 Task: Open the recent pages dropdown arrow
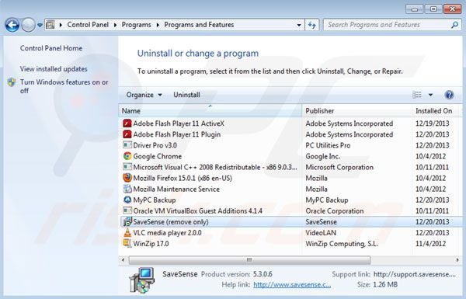tap(40, 26)
